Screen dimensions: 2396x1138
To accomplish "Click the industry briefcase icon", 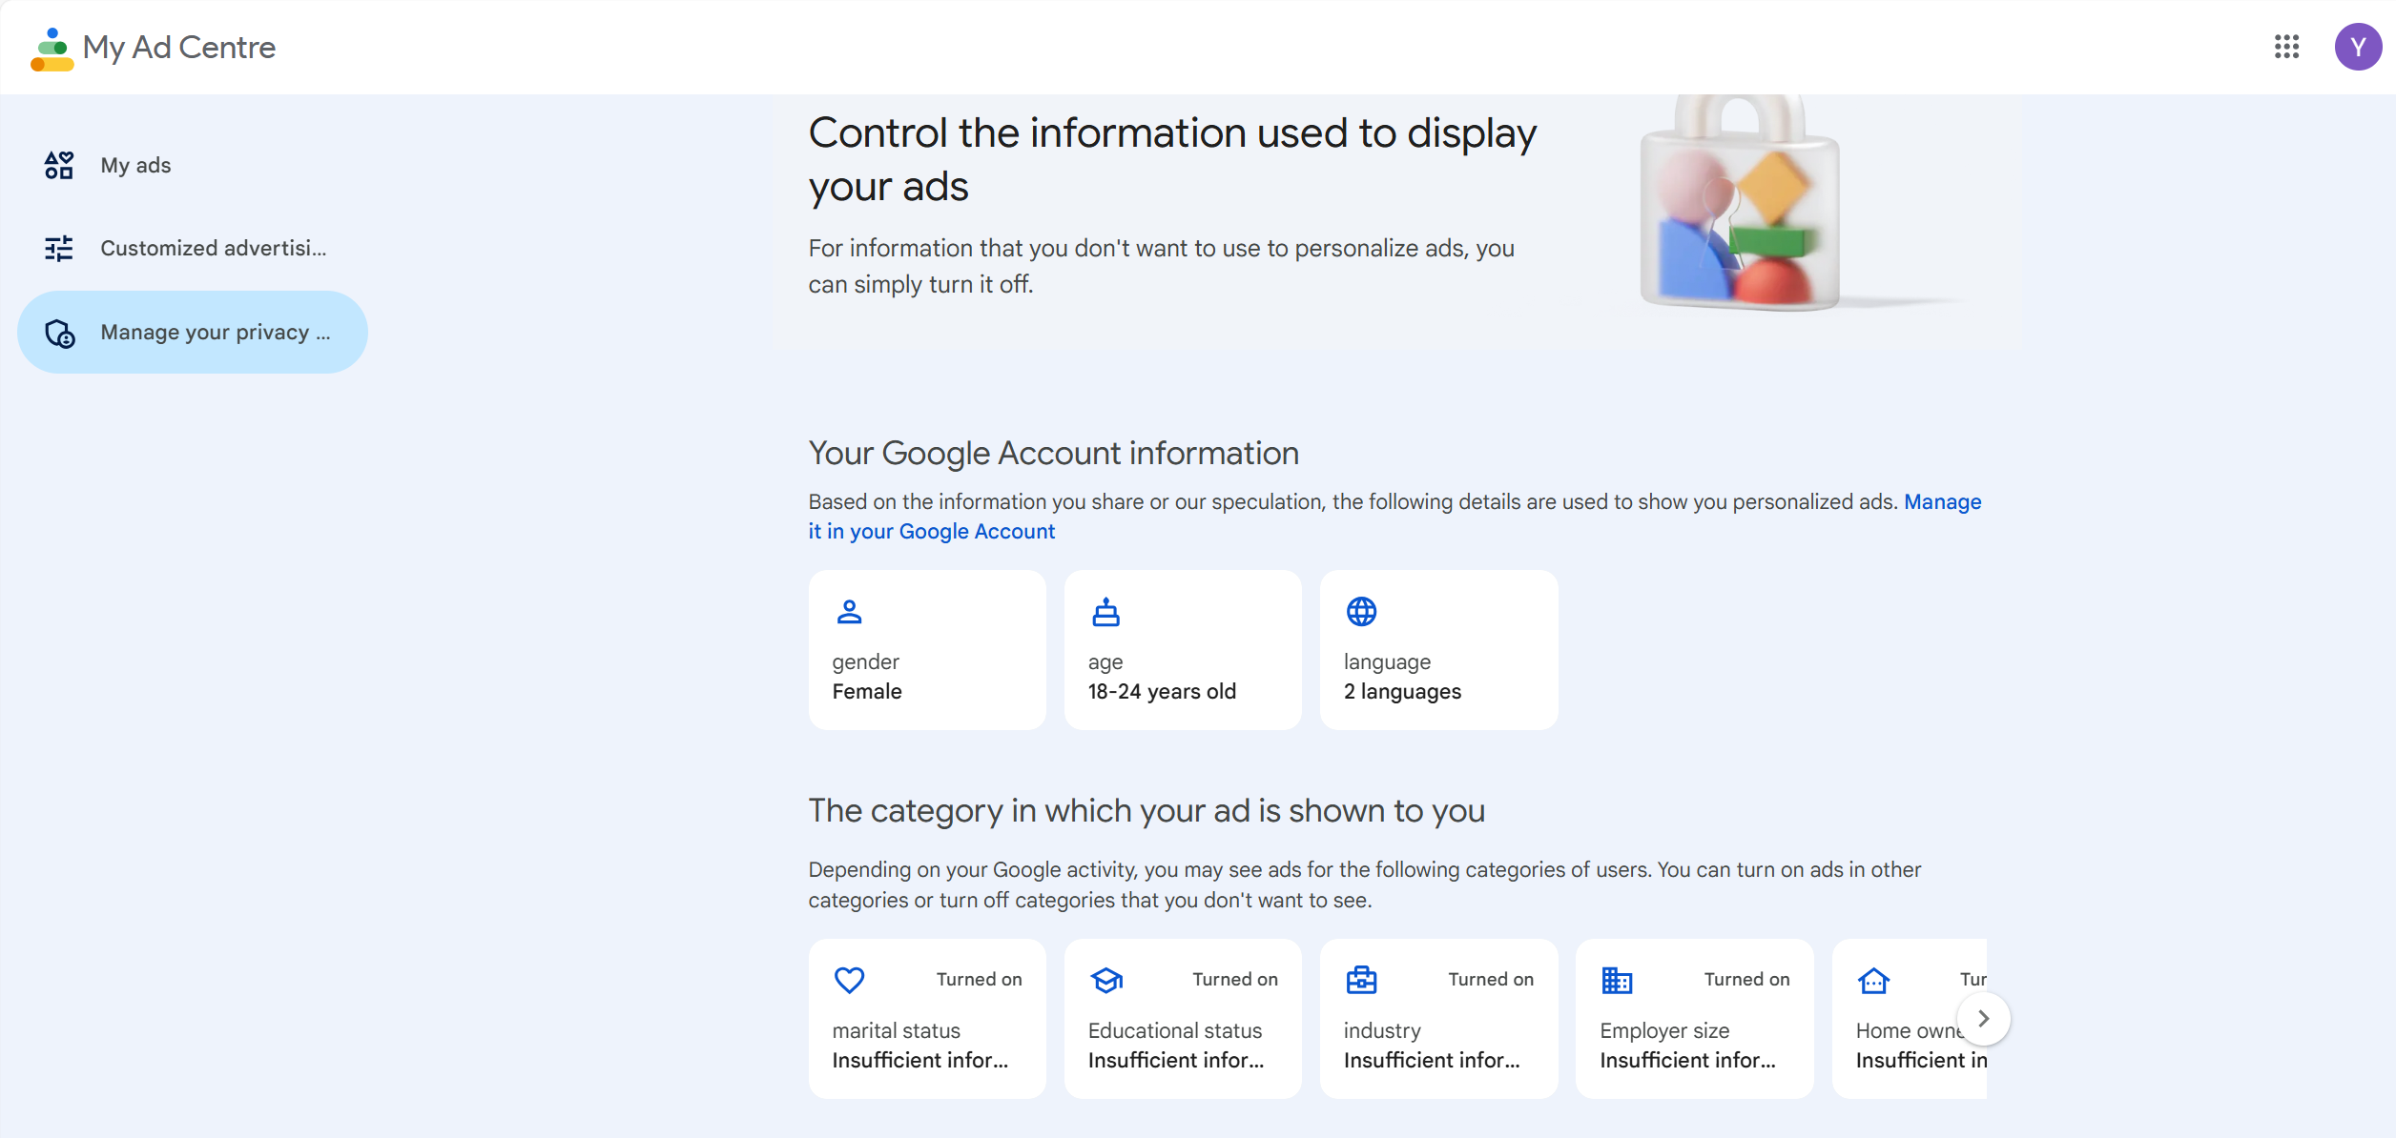I will (1361, 980).
